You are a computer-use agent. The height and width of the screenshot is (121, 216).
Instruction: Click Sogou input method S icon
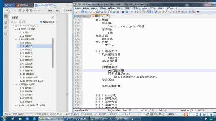pyautogui.click(x=186, y=114)
